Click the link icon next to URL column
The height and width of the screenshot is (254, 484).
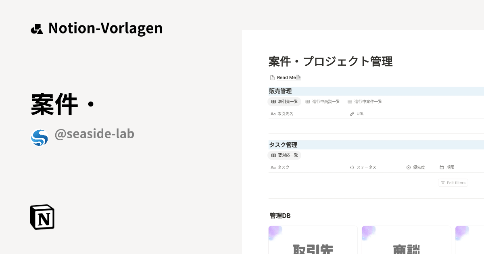click(352, 114)
